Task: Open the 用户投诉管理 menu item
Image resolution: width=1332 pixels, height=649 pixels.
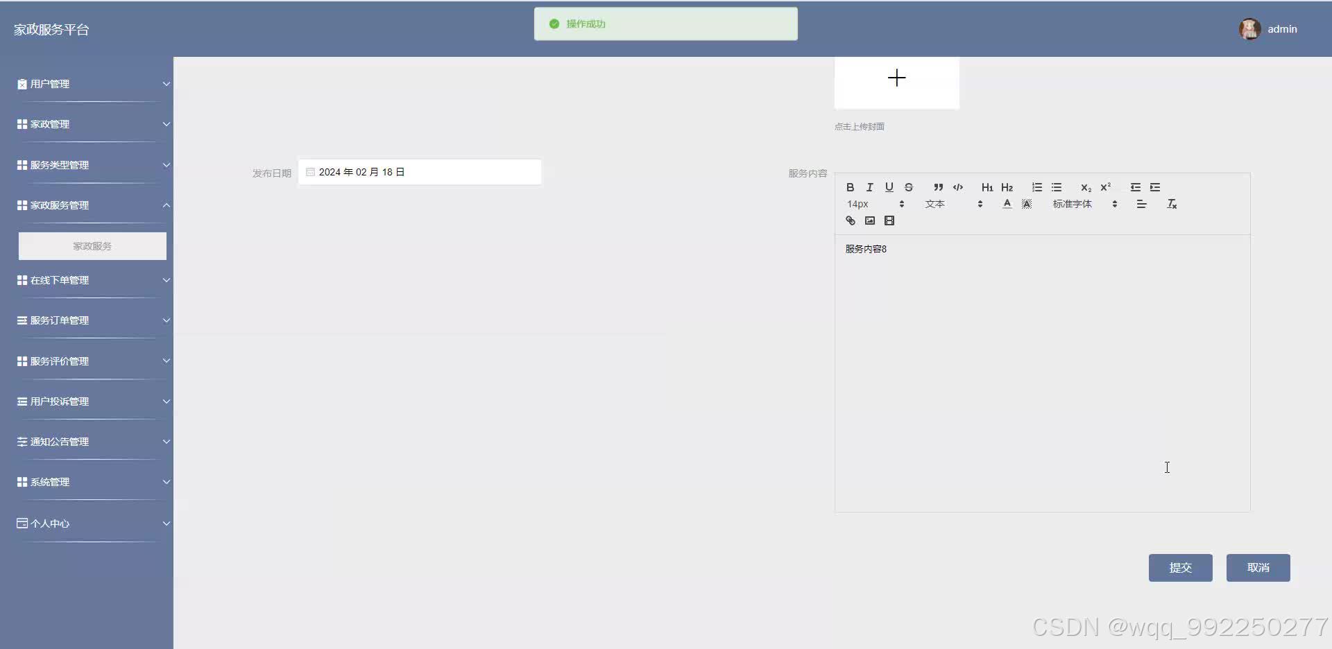Action: tap(94, 401)
